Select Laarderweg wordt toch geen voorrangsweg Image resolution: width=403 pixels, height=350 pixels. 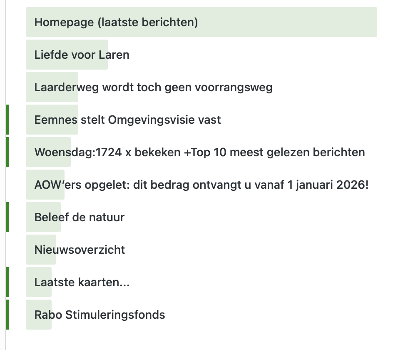click(x=153, y=87)
